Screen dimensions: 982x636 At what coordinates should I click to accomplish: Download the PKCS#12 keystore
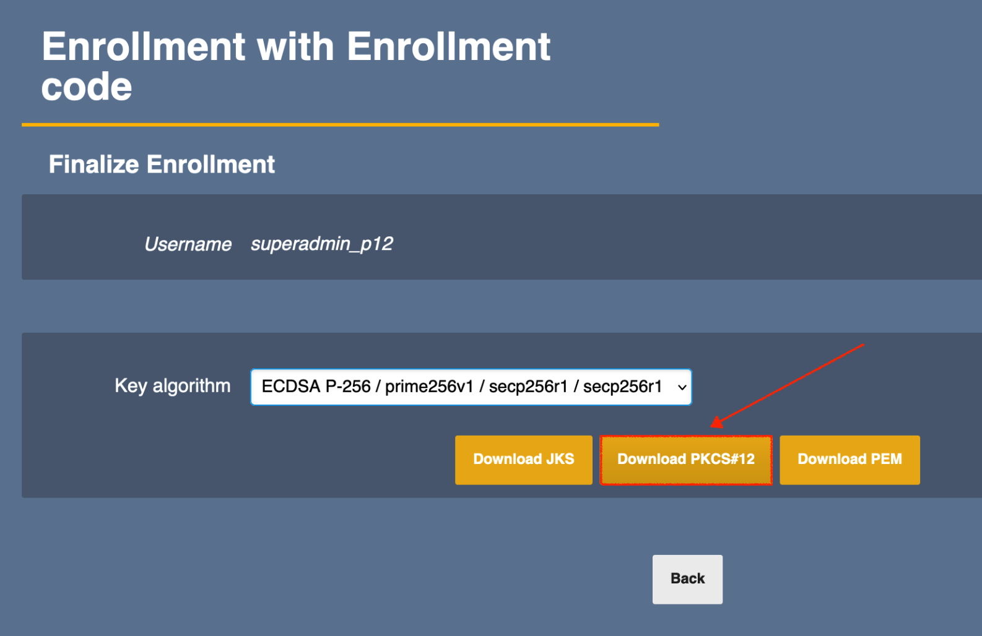(686, 460)
